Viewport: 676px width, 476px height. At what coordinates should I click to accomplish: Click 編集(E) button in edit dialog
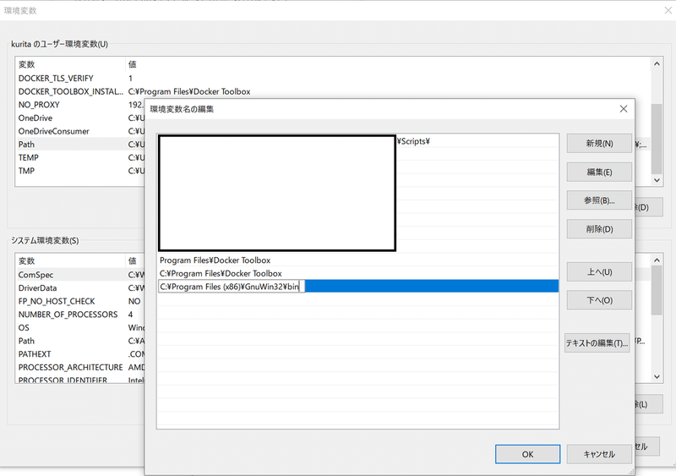pos(599,172)
